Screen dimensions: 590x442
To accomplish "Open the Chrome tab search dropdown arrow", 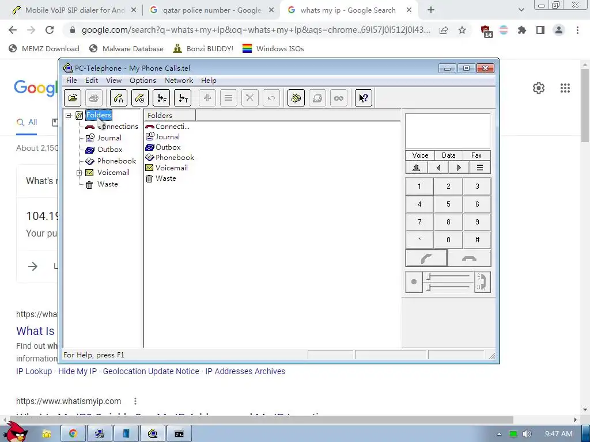I will point(521,10).
